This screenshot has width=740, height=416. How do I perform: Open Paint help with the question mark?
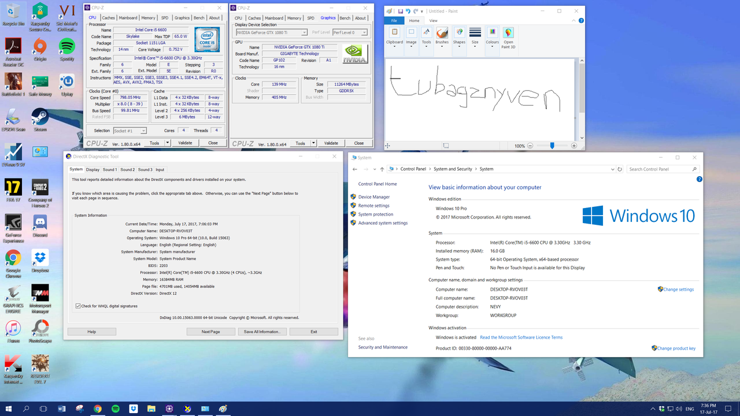(581, 20)
